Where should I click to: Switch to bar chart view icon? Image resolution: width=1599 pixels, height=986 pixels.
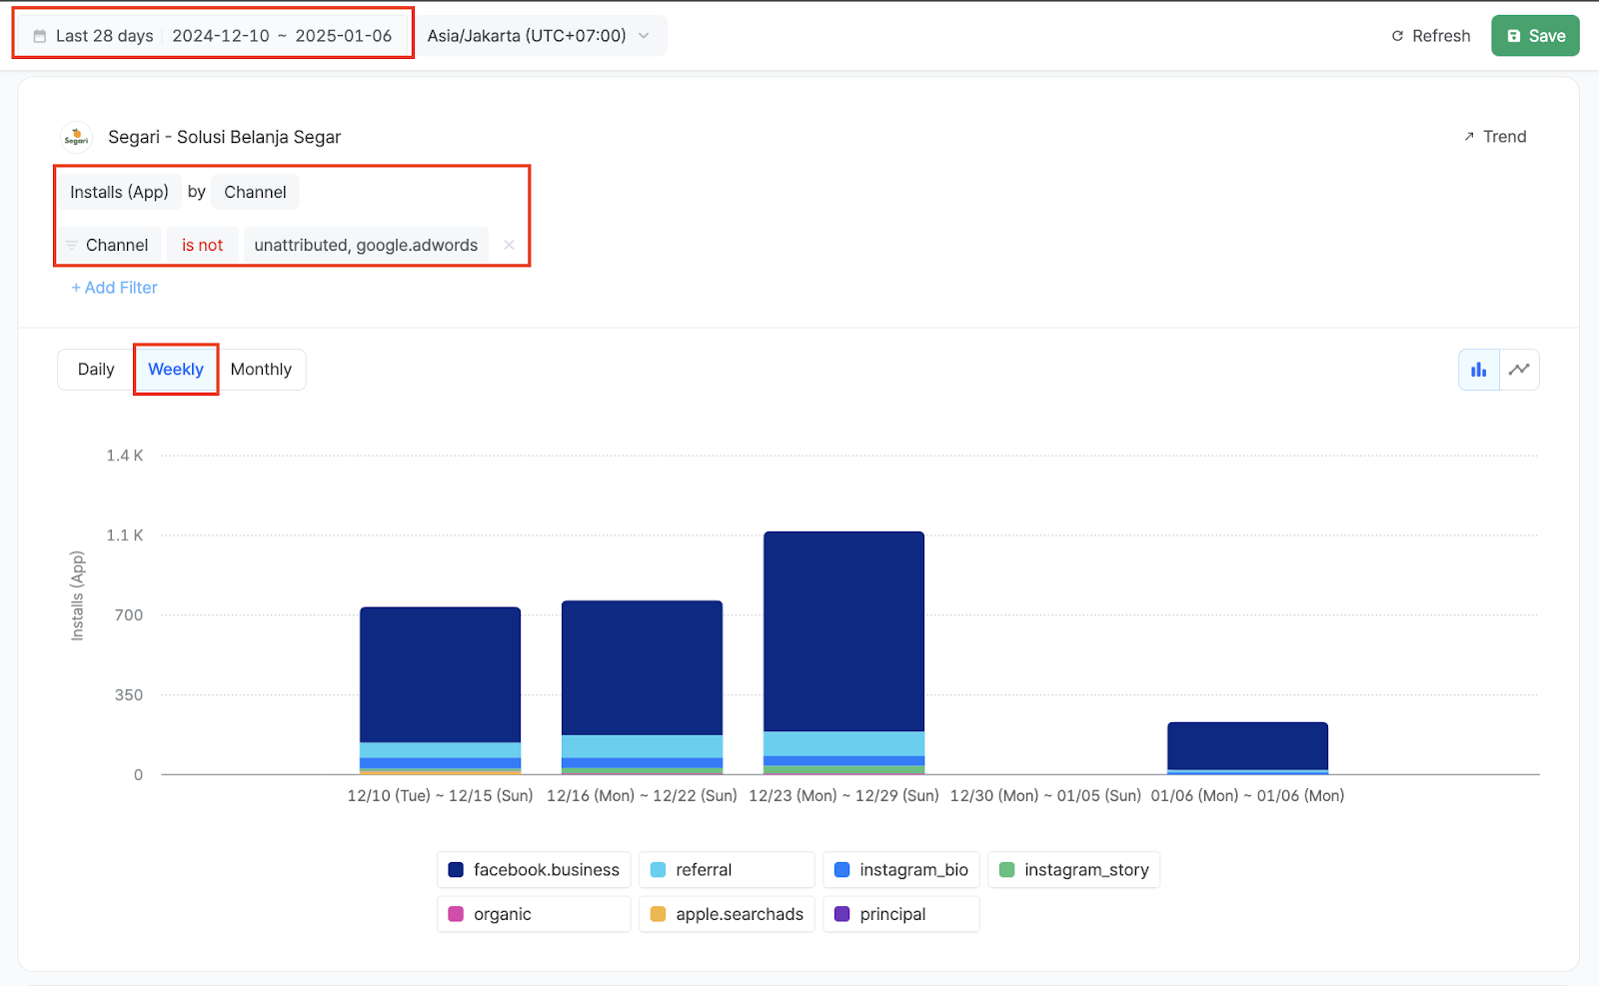pyautogui.click(x=1478, y=370)
